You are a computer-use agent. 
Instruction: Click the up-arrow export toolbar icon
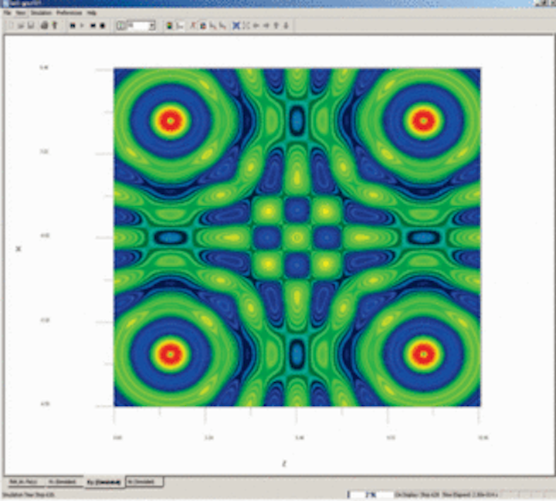[55, 25]
